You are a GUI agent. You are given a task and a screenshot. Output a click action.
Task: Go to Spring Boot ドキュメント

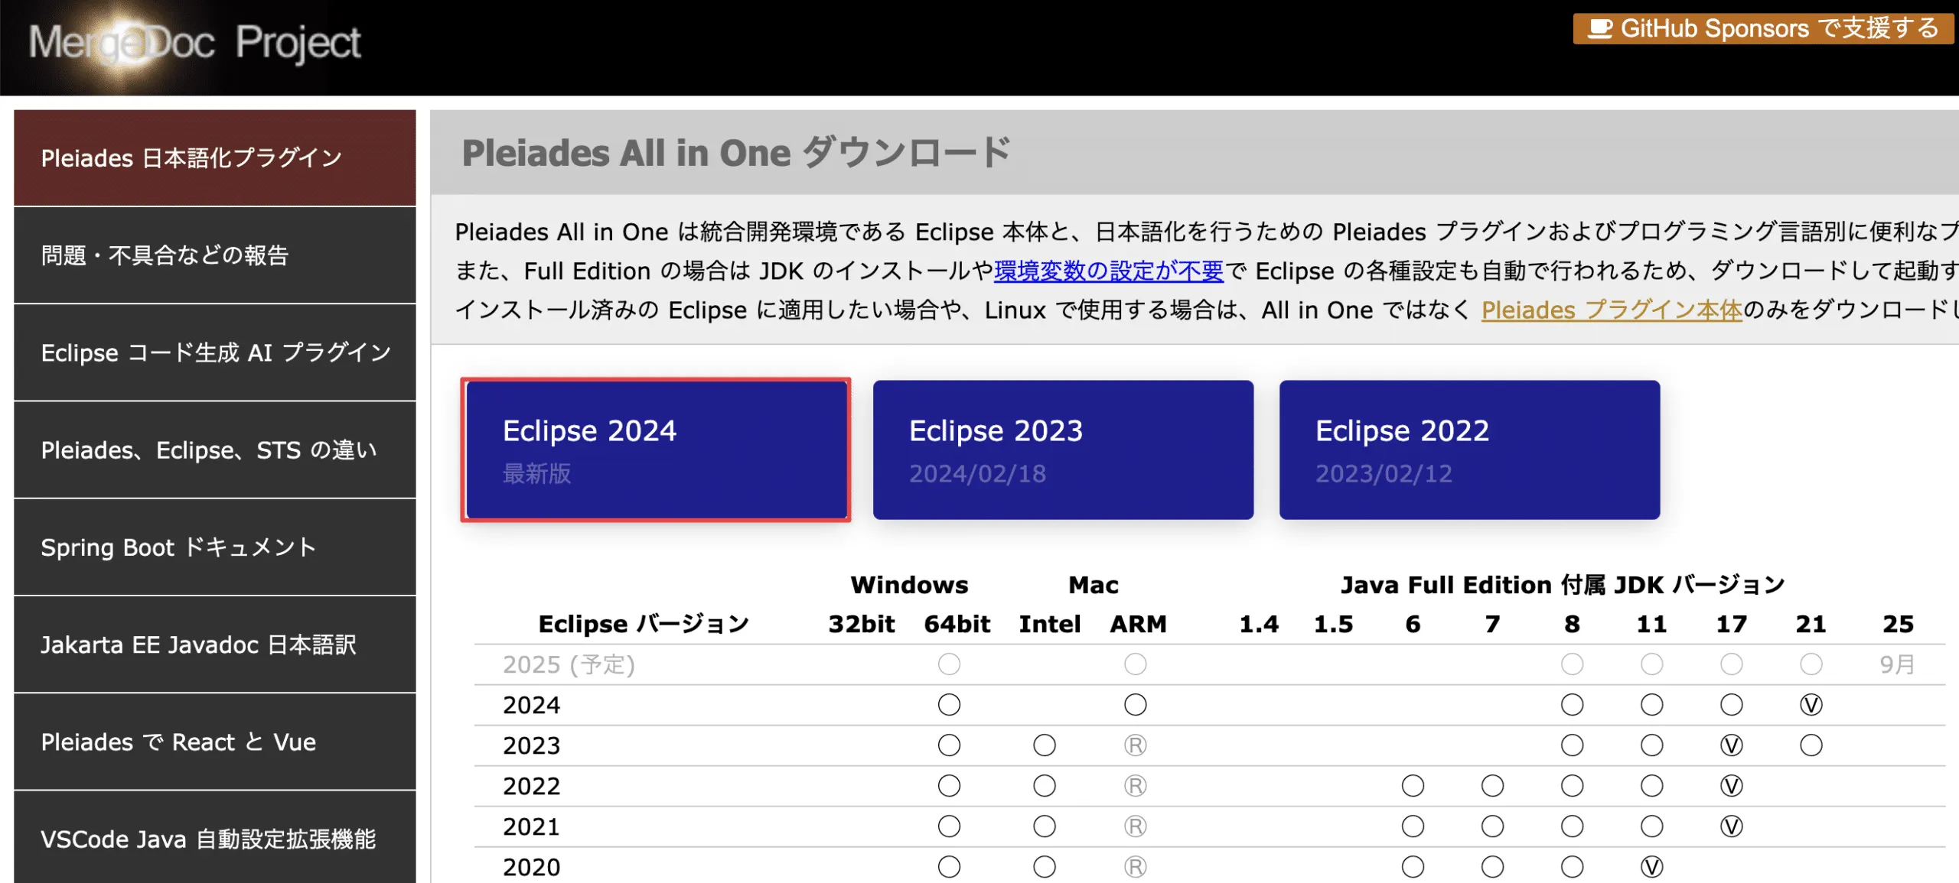(215, 547)
